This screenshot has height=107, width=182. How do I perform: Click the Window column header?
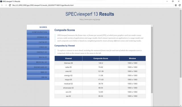pyautogui.click(x=132, y=58)
